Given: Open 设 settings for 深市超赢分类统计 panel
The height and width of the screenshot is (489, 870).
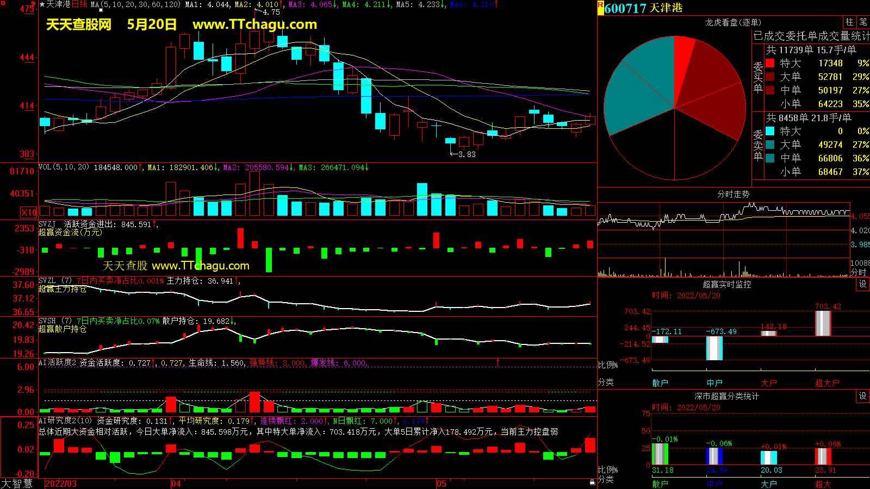Looking at the screenshot, I should (862, 396).
